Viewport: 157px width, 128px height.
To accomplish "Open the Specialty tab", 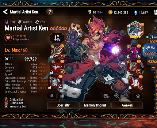I will click(63, 105).
